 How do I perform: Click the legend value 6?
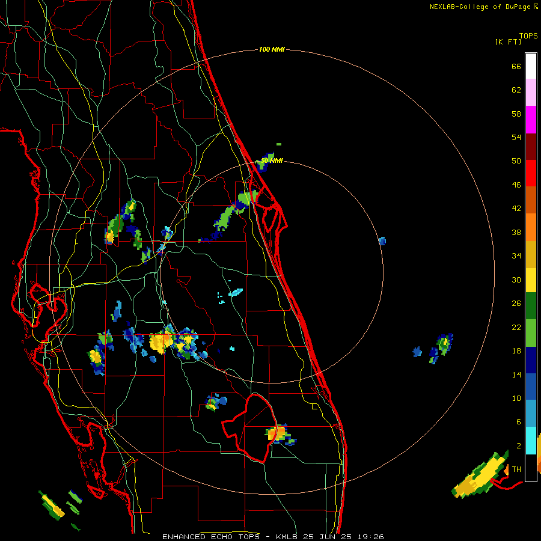pos(518,421)
